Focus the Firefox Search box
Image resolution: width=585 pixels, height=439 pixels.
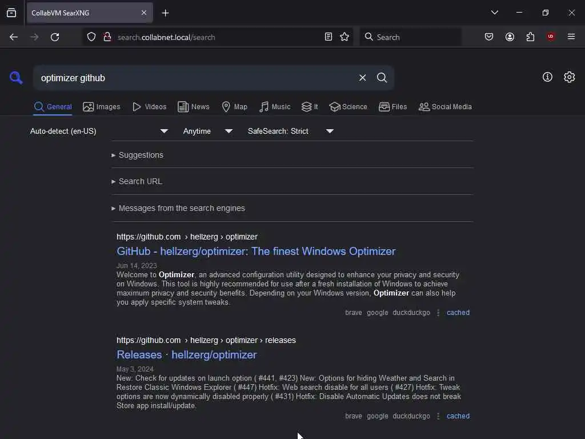pos(410,37)
